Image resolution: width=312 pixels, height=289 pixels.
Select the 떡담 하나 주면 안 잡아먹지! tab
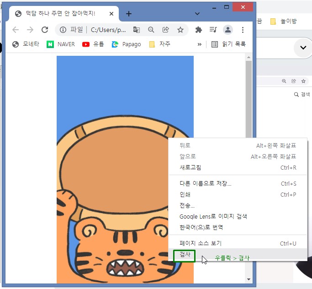pyautogui.click(x=63, y=14)
